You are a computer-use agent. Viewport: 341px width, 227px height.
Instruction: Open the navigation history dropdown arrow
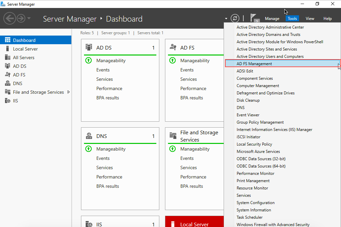[29, 18]
